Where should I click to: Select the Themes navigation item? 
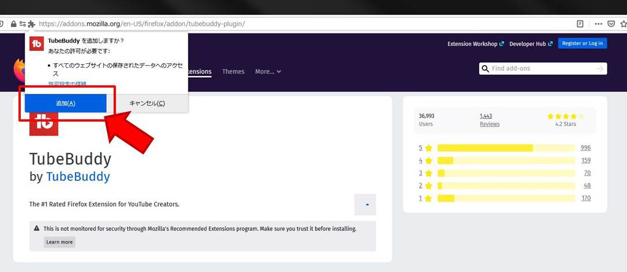pos(233,71)
